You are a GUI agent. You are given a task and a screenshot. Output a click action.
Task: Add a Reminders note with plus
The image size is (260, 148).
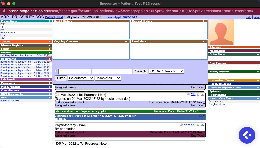tap(203, 41)
